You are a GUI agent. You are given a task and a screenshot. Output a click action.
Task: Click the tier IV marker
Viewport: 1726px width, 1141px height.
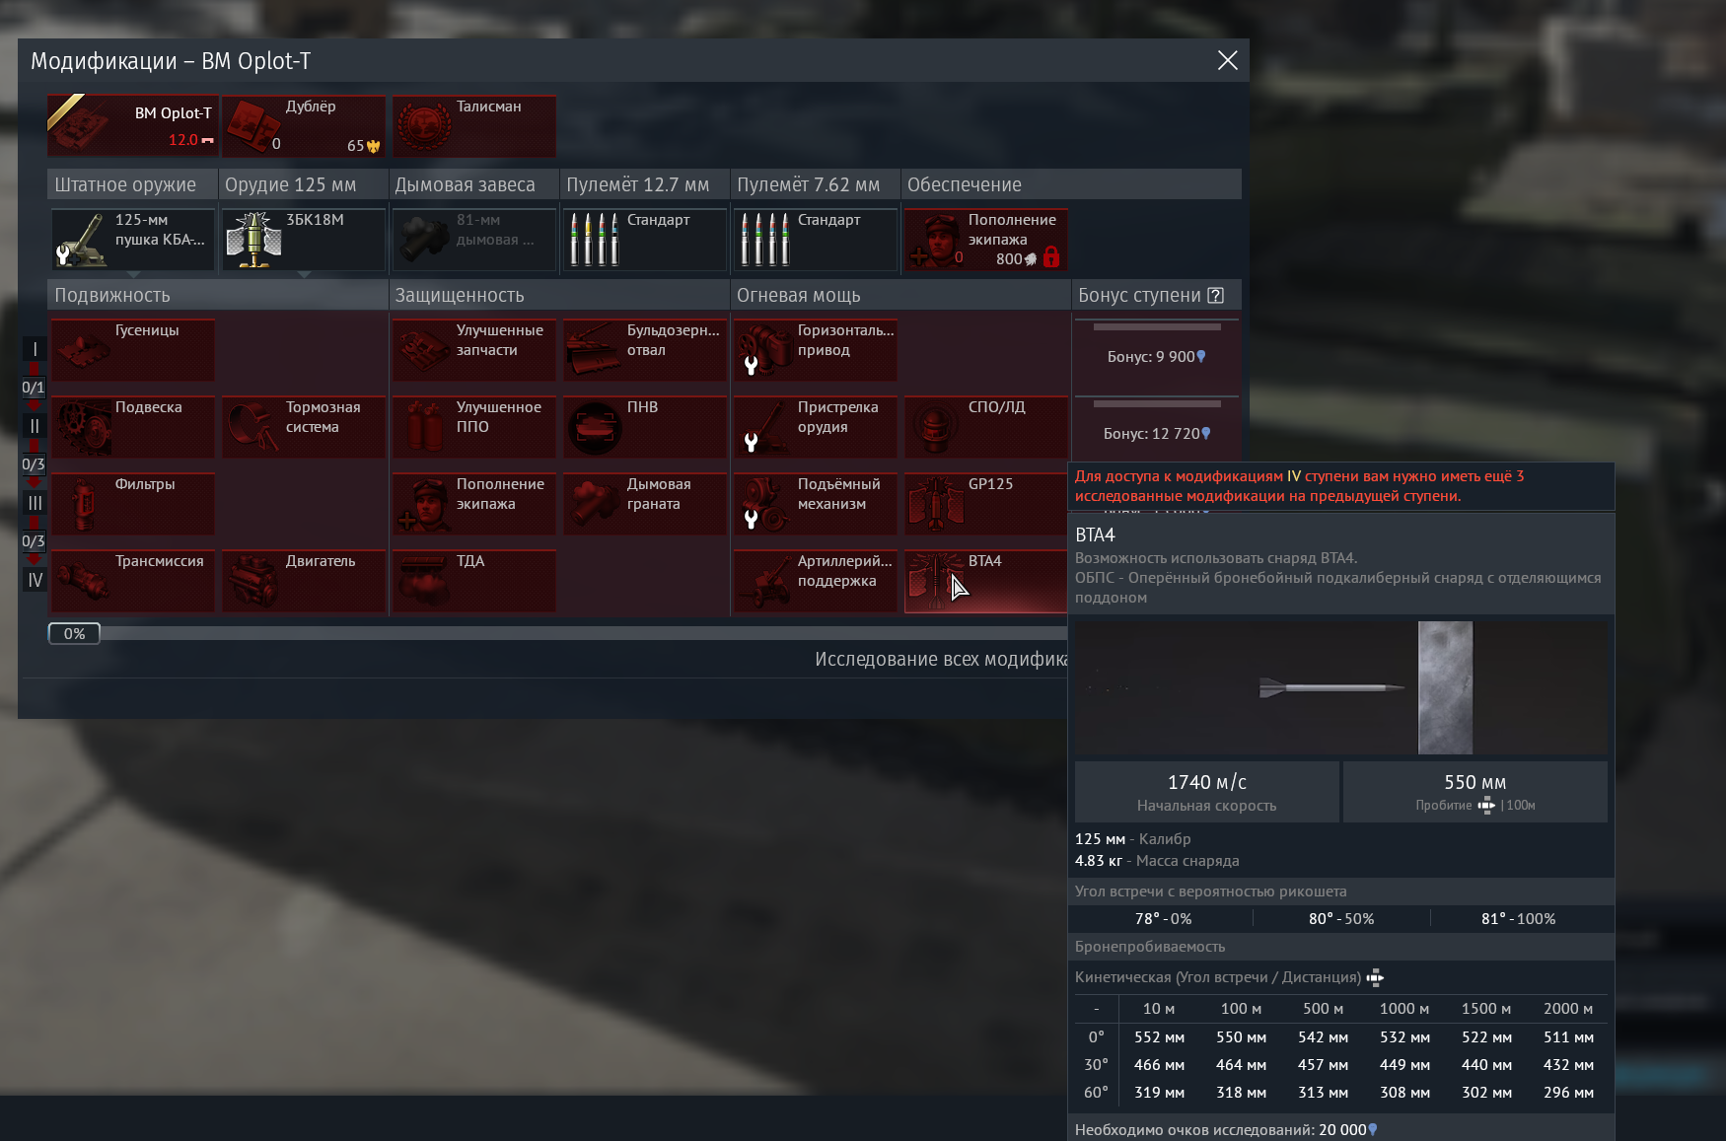click(x=35, y=580)
